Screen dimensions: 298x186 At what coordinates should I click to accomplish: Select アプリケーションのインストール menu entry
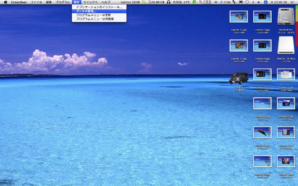pyautogui.click(x=99, y=7)
